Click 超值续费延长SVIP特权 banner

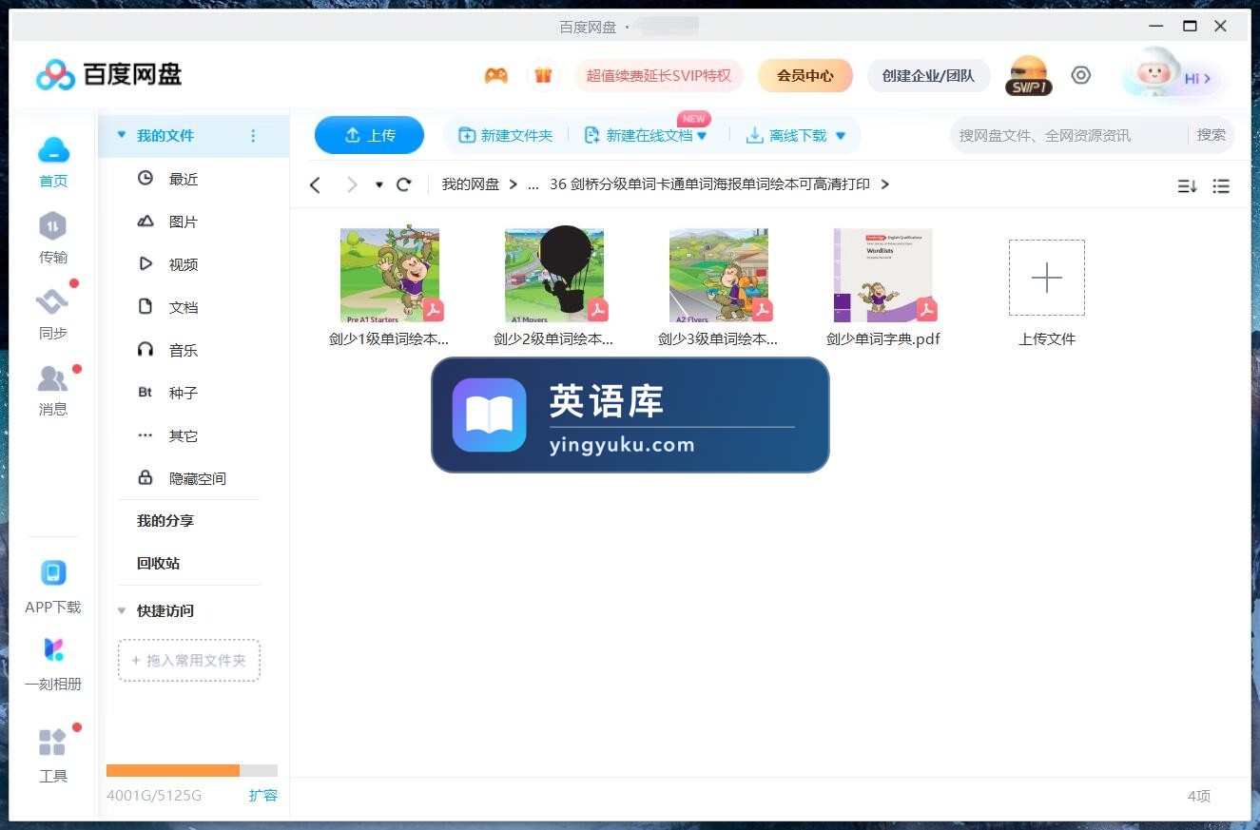click(659, 75)
